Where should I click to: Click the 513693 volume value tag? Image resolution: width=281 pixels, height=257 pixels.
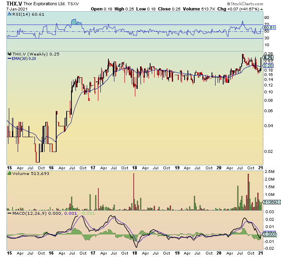pyautogui.click(x=272, y=202)
